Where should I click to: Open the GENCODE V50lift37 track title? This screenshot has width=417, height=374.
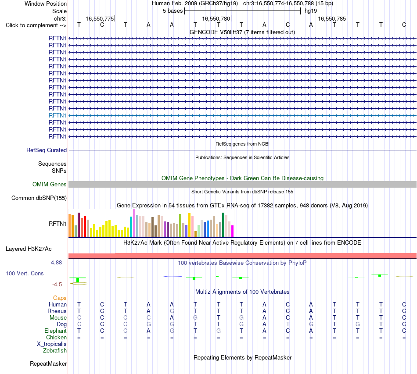tap(242, 32)
